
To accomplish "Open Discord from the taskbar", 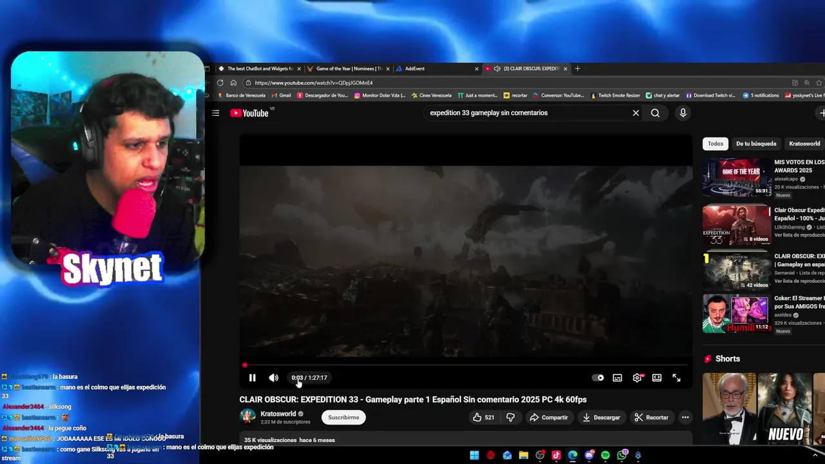I will tap(589, 456).
